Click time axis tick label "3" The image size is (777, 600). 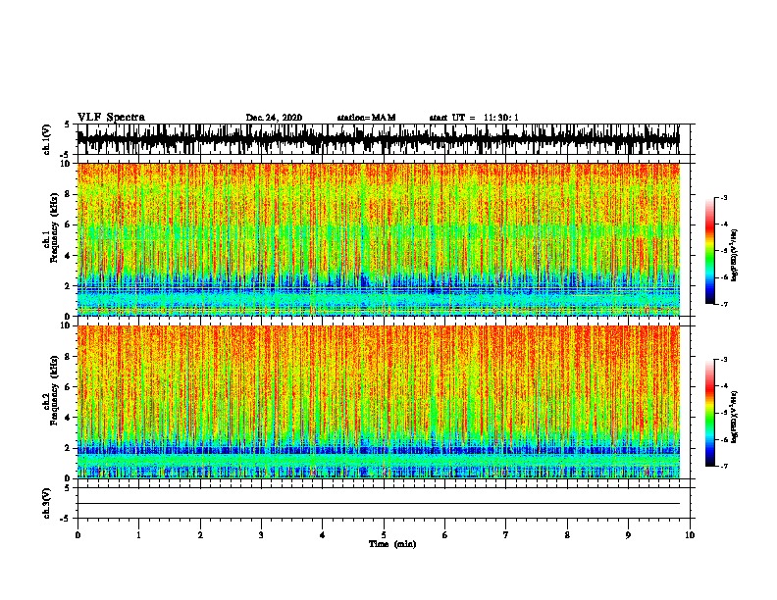[x=261, y=535]
